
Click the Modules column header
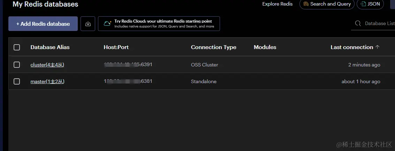[265, 47]
